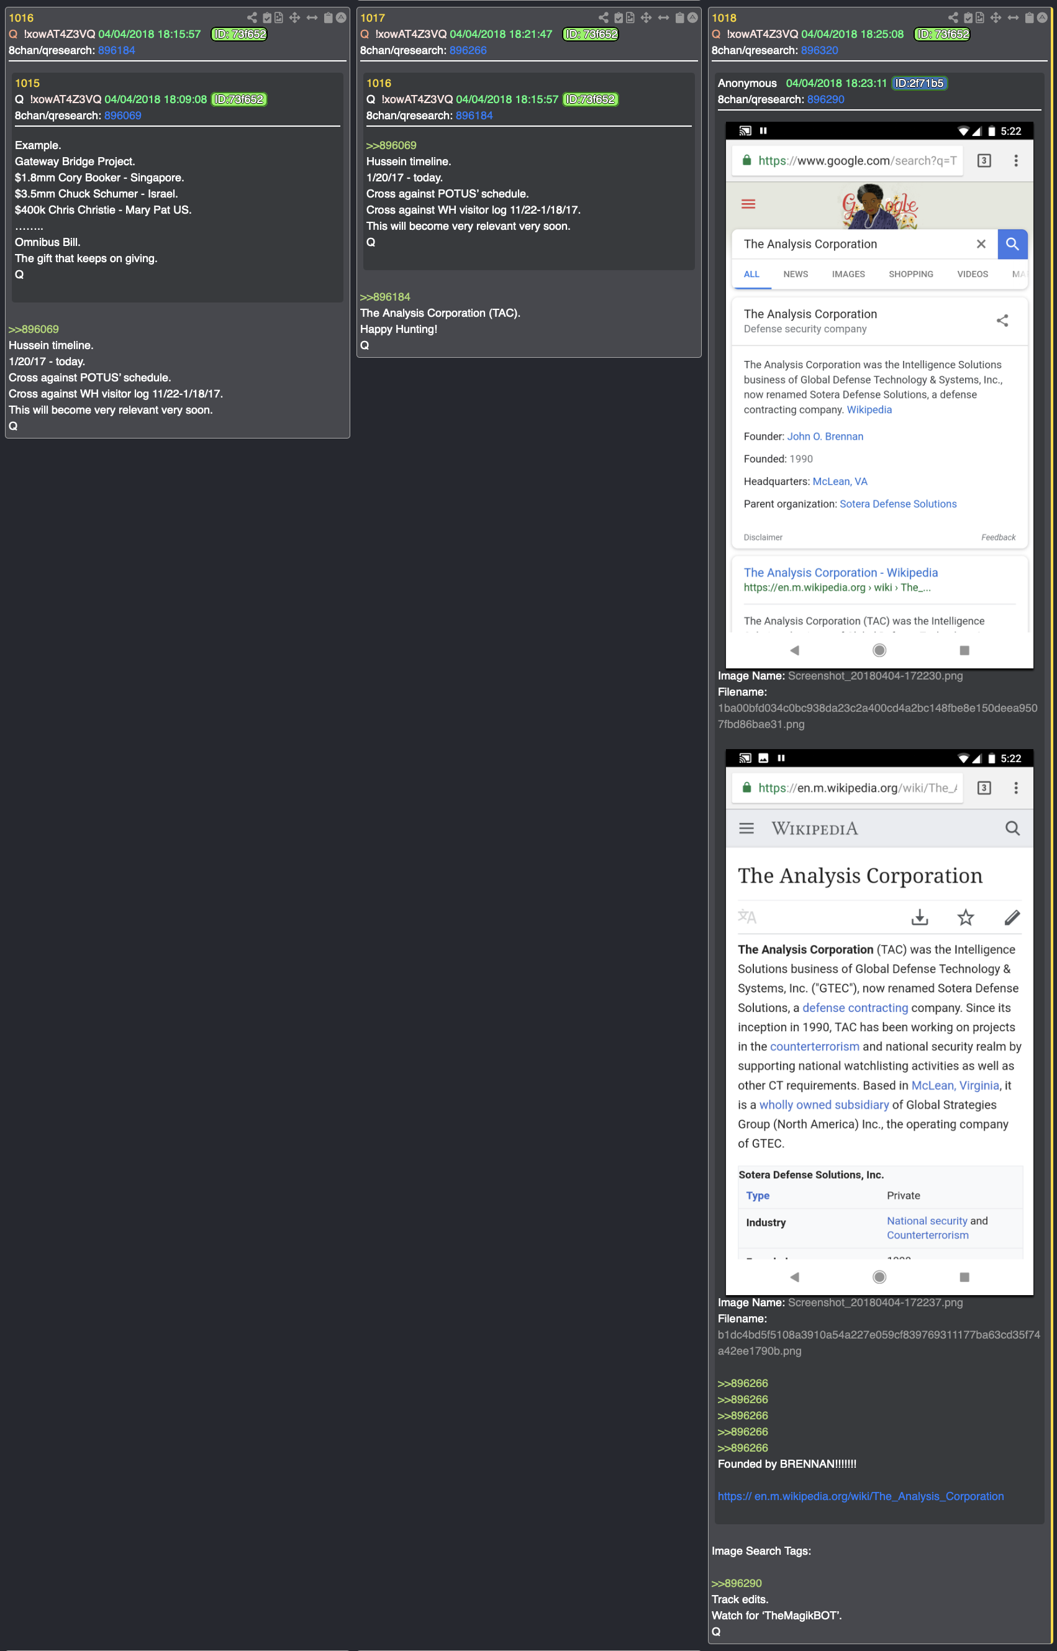
Task: Open 8chan link 896184 in post 1016 header
Action: tap(116, 50)
